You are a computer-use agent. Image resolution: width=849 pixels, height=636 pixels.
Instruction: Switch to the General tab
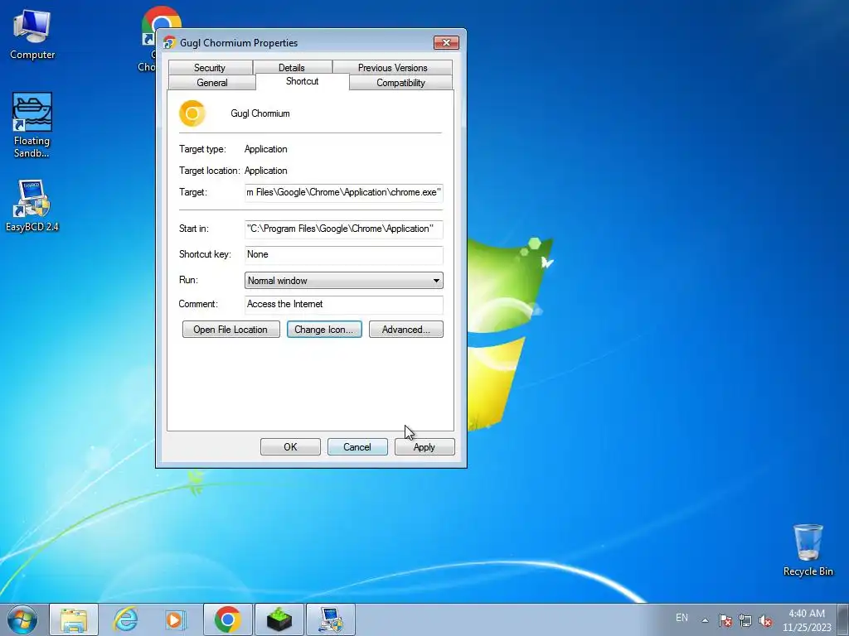tap(211, 82)
